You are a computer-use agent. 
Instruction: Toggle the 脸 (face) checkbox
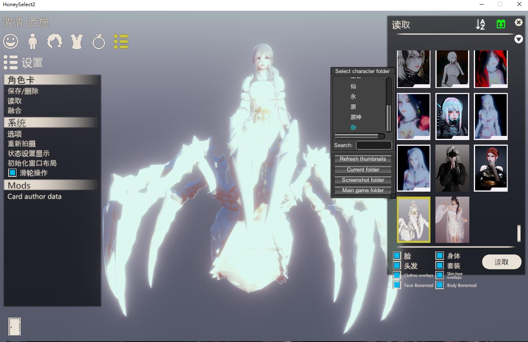397,256
